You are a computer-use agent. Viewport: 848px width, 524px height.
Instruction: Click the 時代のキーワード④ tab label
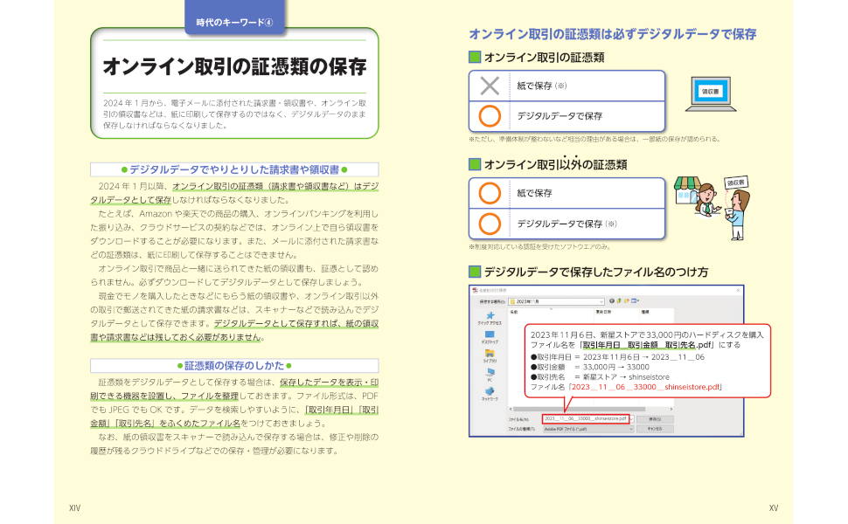pyautogui.click(x=234, y=23)
